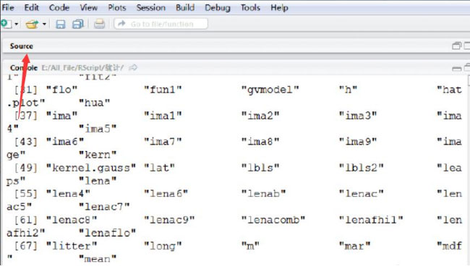
Task: Click the New File icon
Action: pos(6,24)
